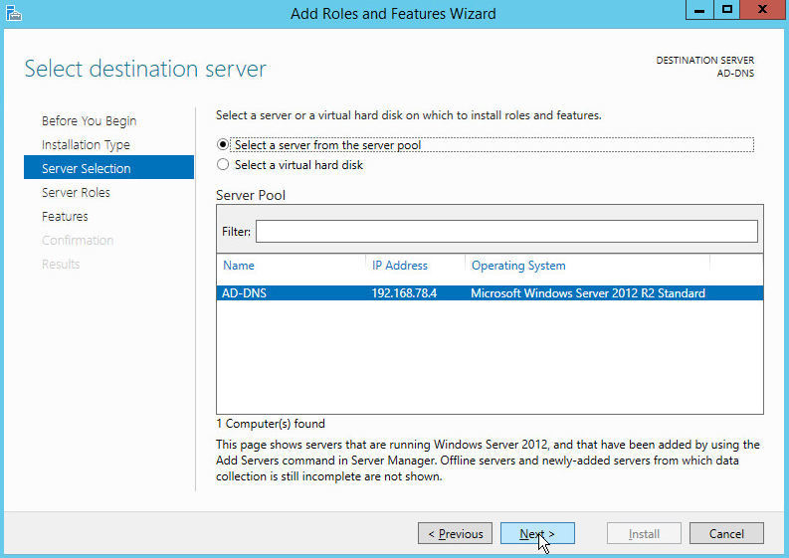Click into the Filter text box
Viewport: 789px width, 558px height.
point(505,231)
